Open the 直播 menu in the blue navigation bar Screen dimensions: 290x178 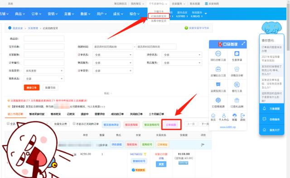point(69,14)
